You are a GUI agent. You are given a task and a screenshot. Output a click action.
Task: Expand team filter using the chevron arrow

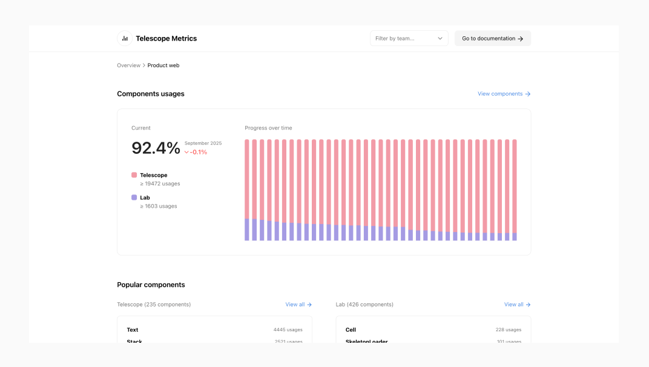[440, 38]
